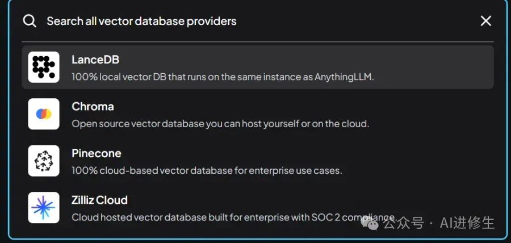The image size is (511, 243).
Task: Click the '100% cloud-based vector database' description
Action: tap(207, 170)
